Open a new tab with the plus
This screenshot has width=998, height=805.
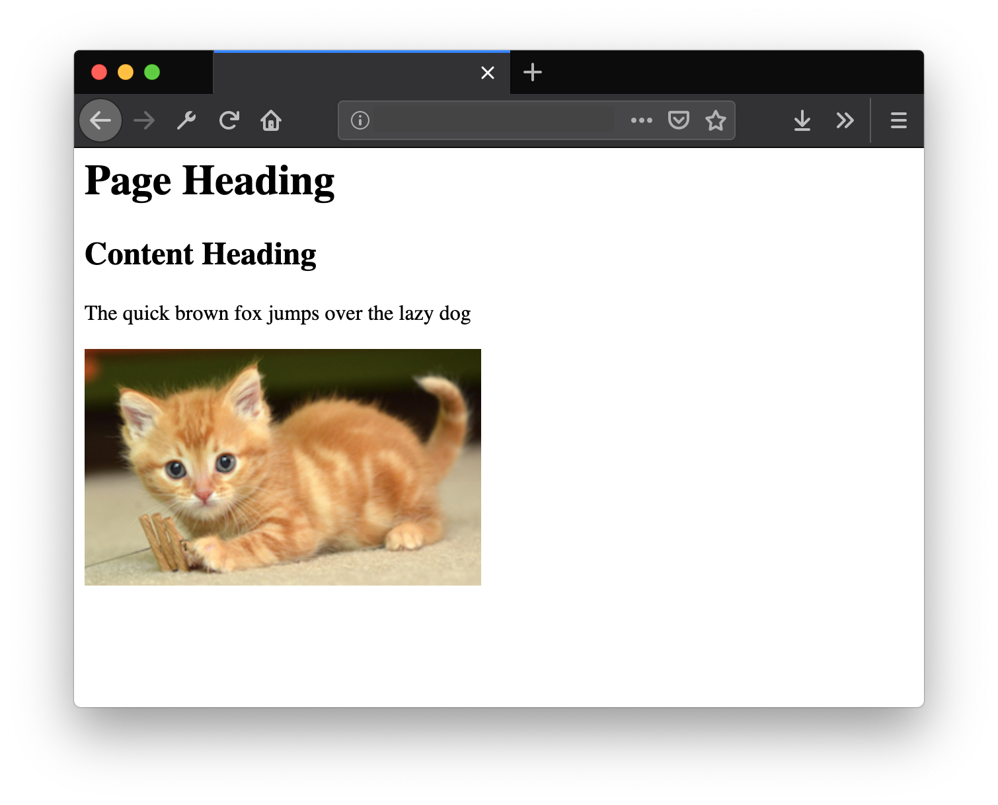click(x=532, y=72)
